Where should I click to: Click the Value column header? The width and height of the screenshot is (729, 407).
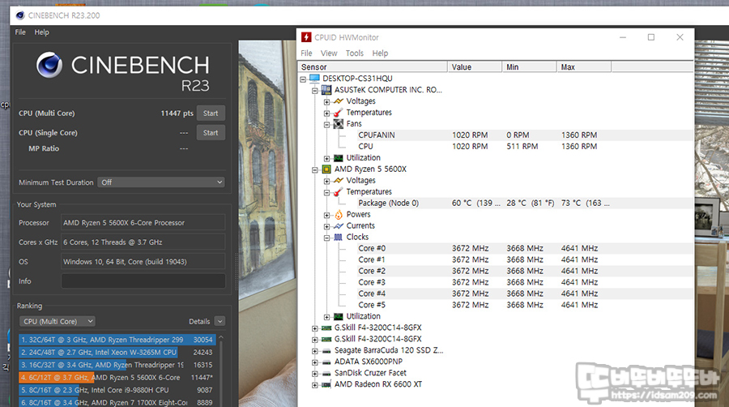[x=475, y=67]
